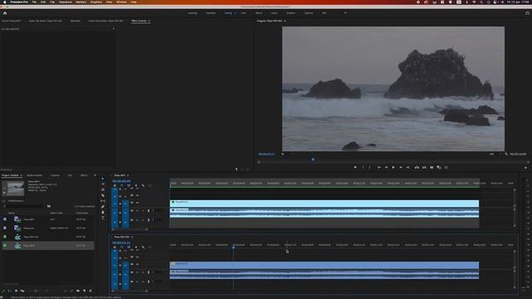Open the Window menu
The height and width of the screenshot is (299, 532).
121,2
